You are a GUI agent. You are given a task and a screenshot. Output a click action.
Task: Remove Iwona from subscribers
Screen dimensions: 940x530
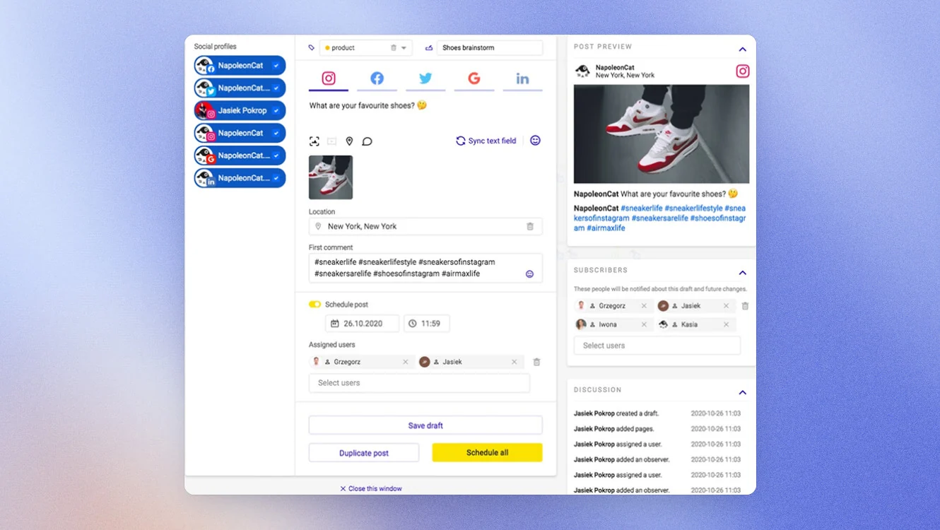(x=644, y=324)
